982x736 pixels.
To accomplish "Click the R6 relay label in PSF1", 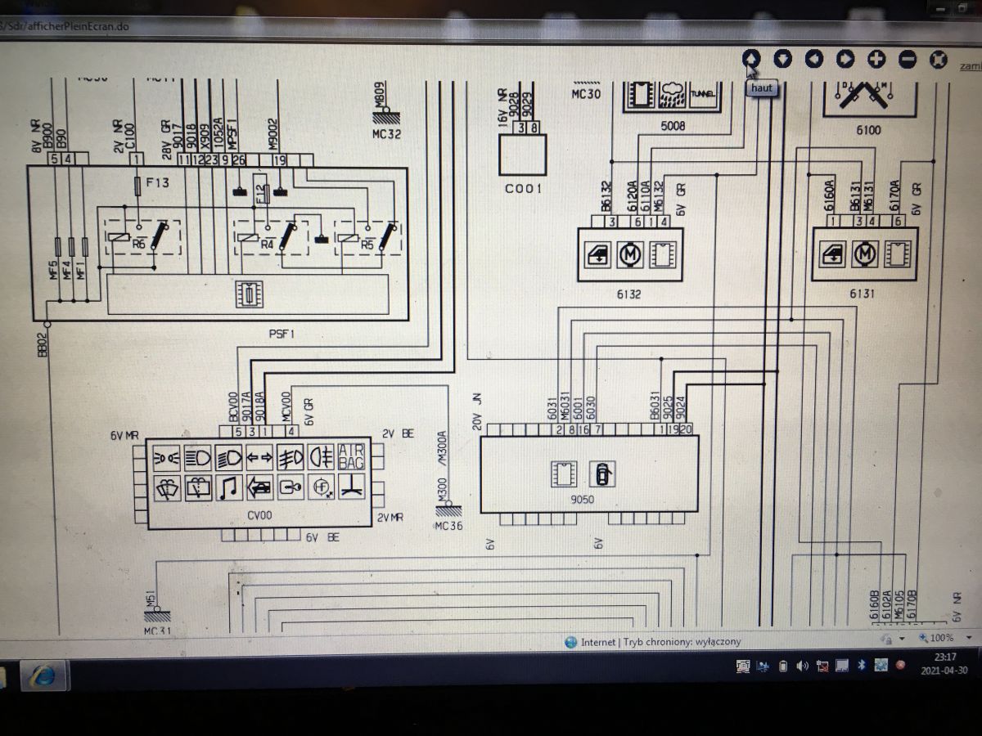I will click(138, 243).
